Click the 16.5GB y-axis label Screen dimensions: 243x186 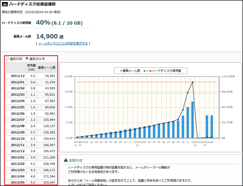pyautogui.click(x=68, y=92)
